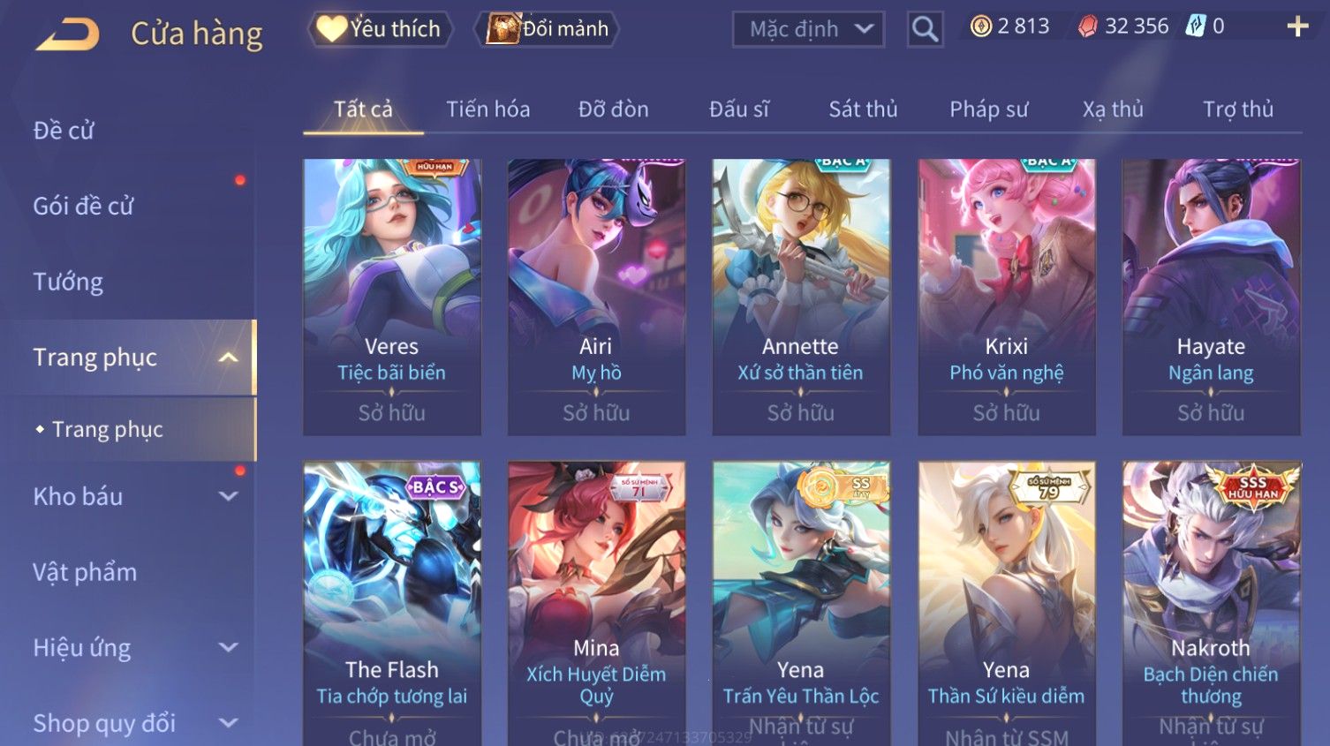Open the Mặc định sort dropdown

[x=808, y=29]
